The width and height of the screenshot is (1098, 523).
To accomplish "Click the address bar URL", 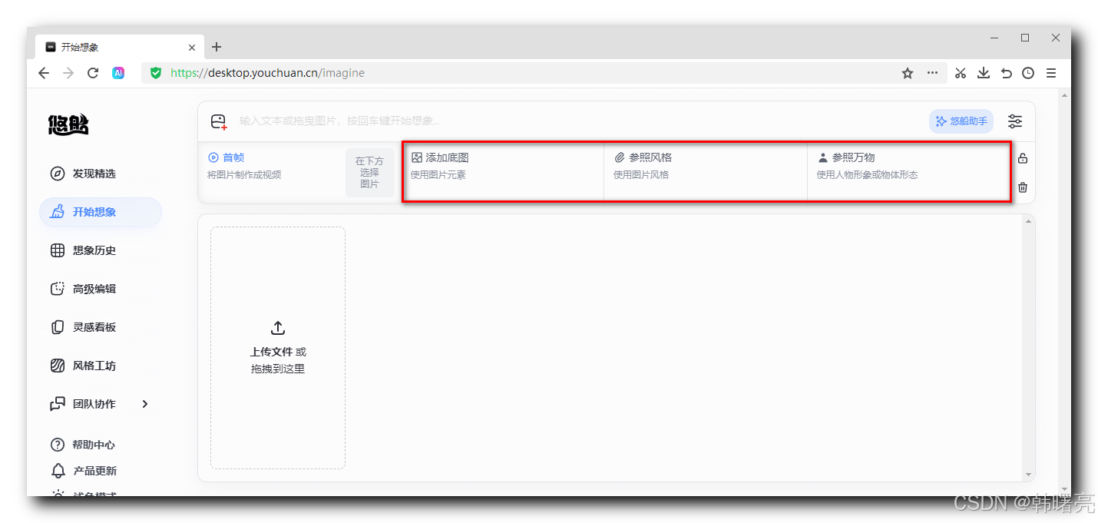I will tap(267, 73).
